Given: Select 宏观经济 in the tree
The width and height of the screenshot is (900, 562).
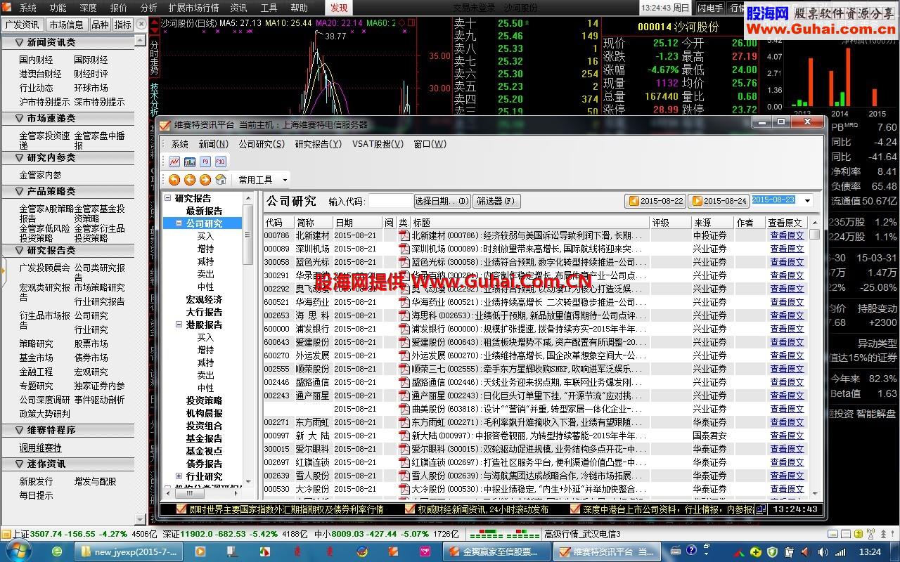Looking at the screenshot, I should click(204, 299).
